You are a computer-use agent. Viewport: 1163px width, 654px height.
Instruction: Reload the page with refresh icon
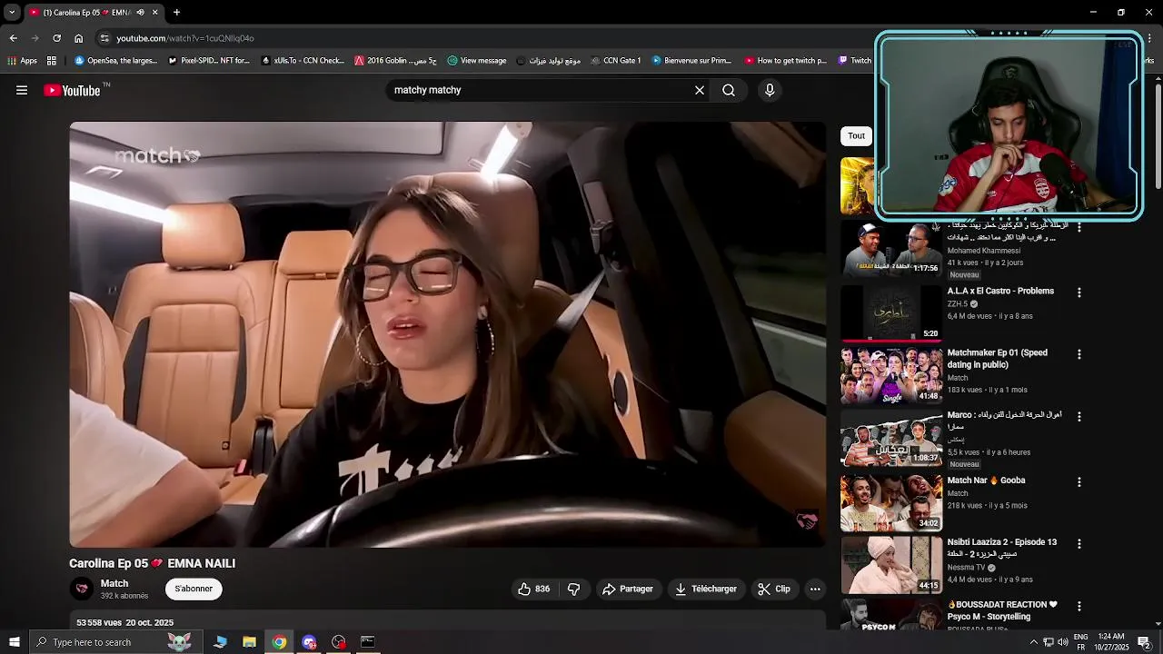(56, 38)
